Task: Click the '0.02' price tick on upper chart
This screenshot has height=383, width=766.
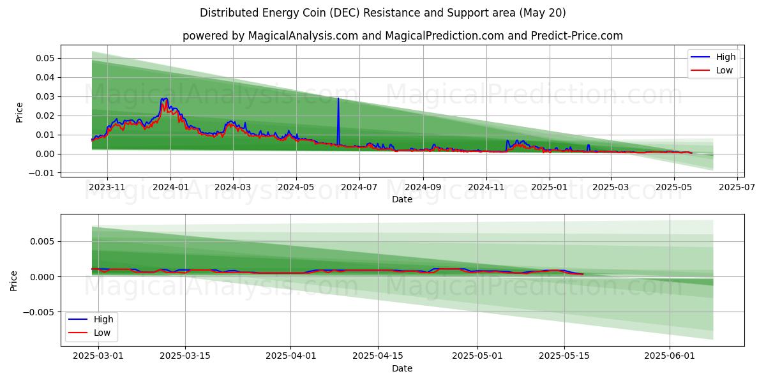Action: point(47,116)
